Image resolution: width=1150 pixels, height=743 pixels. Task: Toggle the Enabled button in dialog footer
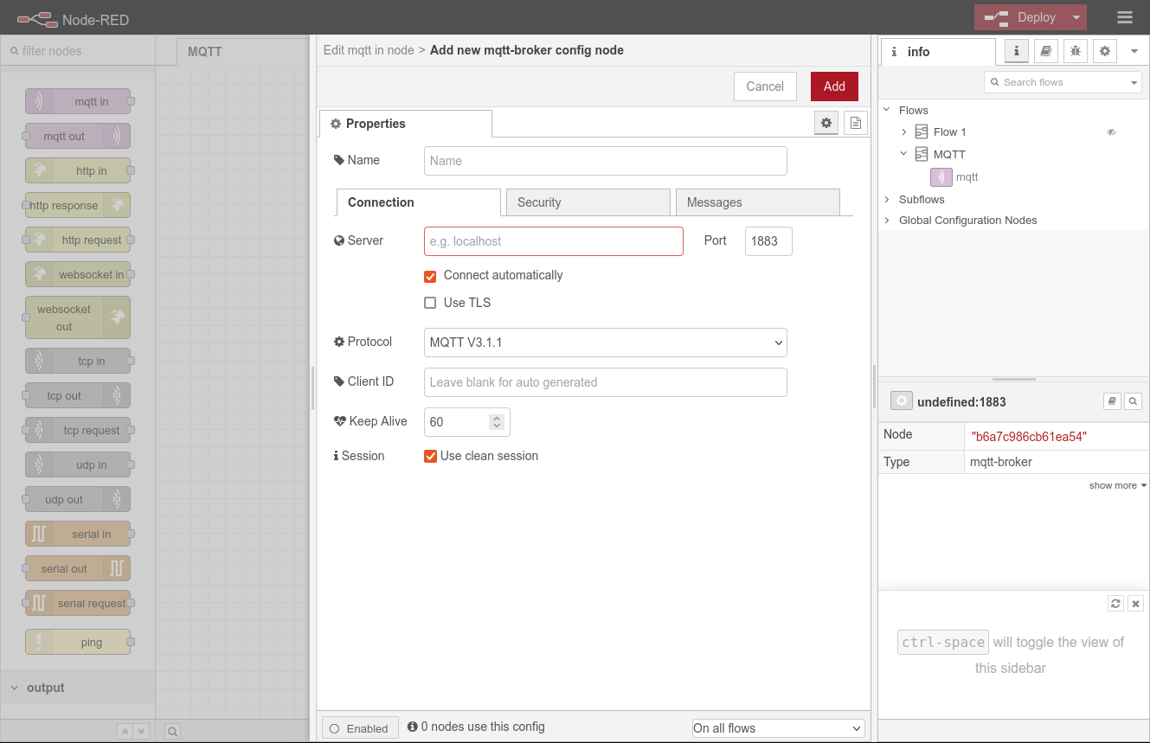360,728
